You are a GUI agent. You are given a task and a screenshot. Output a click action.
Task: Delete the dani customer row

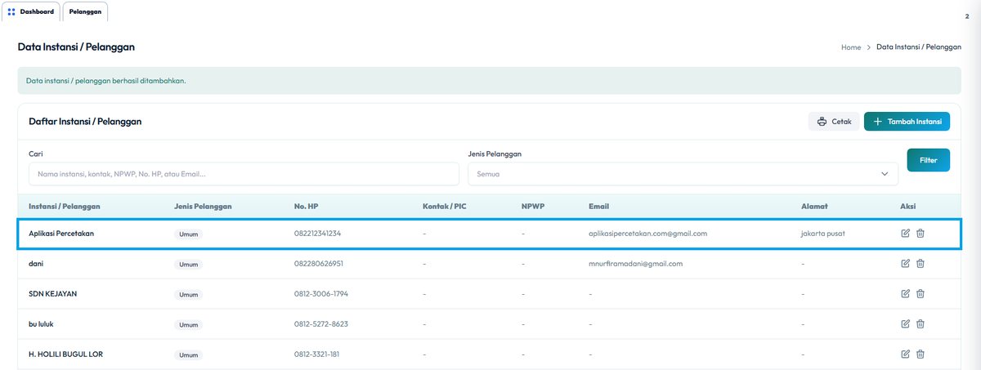point(921,264)
